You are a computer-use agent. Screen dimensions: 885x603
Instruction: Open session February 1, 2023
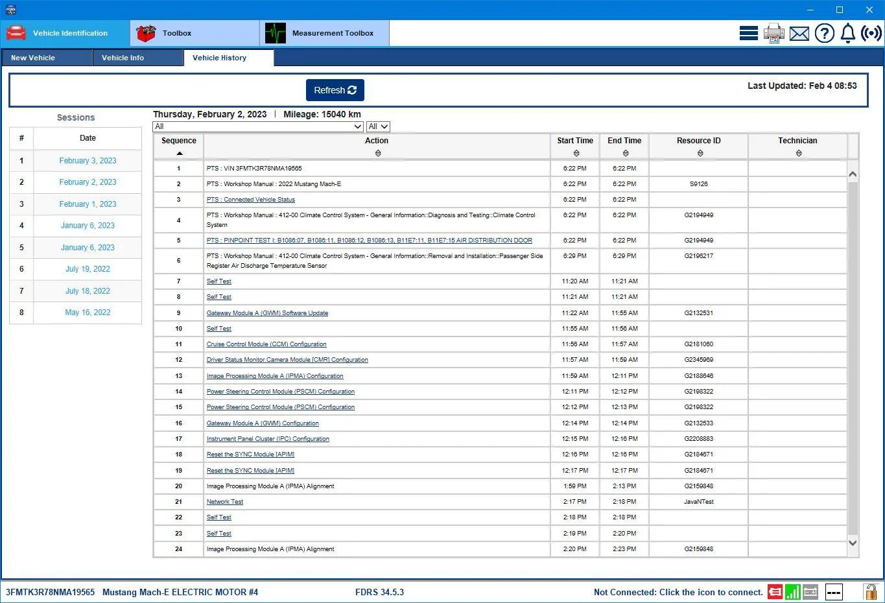(88, 204)
